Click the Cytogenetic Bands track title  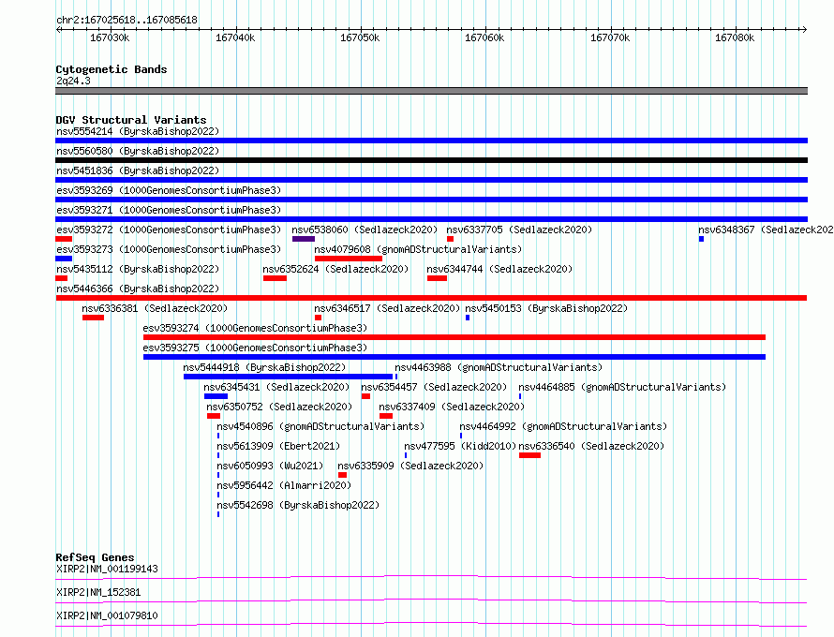(112, 69)
